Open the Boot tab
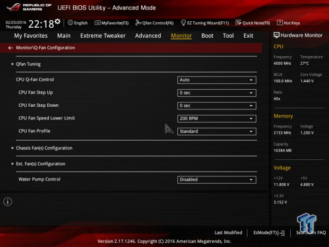Image resolution: width=329 pixels, height=247 pixels. click(207, 36)
